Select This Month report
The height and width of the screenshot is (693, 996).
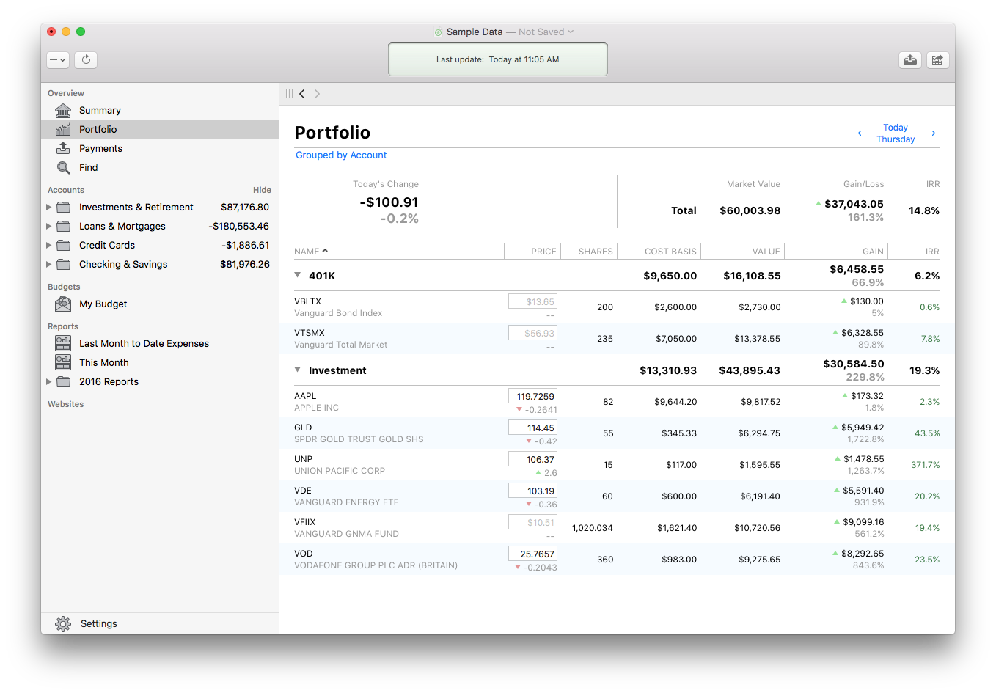(x=159, y=362)
